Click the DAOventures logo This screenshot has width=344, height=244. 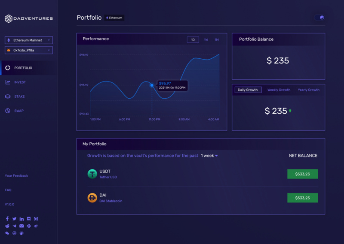click(x=29, y=18)
